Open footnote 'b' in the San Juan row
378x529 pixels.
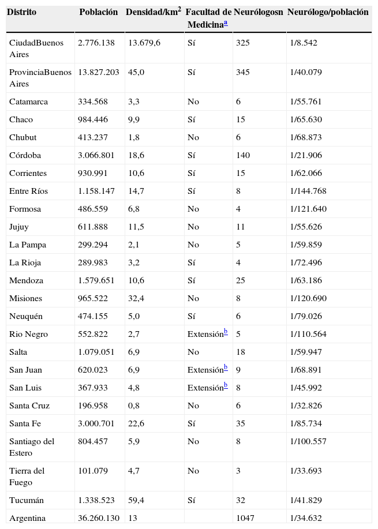[225, 367]
